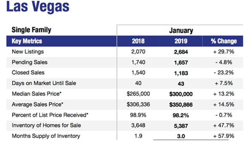The image size is (244, 141).
Task: Click the + 57.9% change value
Action: coord(224,136)
